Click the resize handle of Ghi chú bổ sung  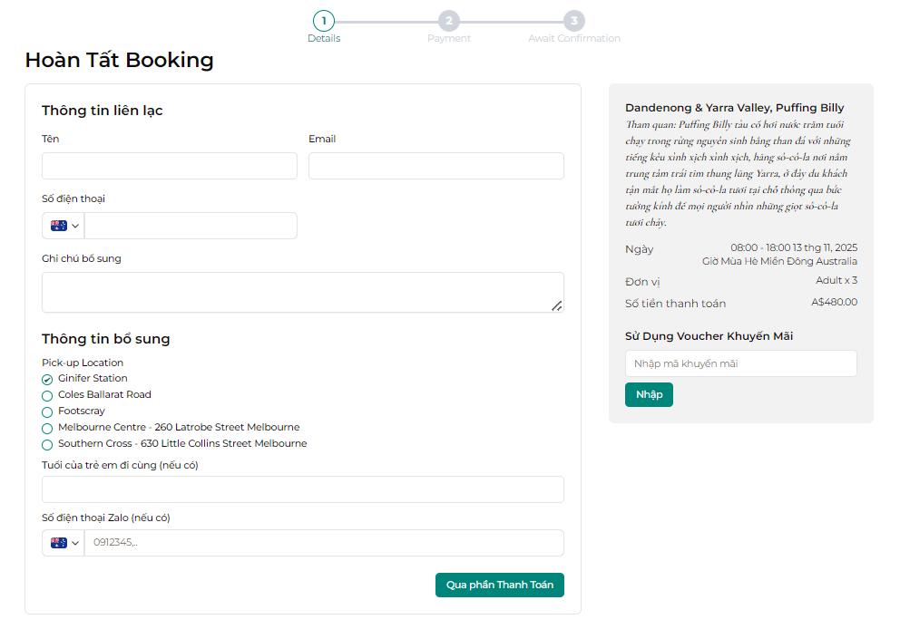556,305
